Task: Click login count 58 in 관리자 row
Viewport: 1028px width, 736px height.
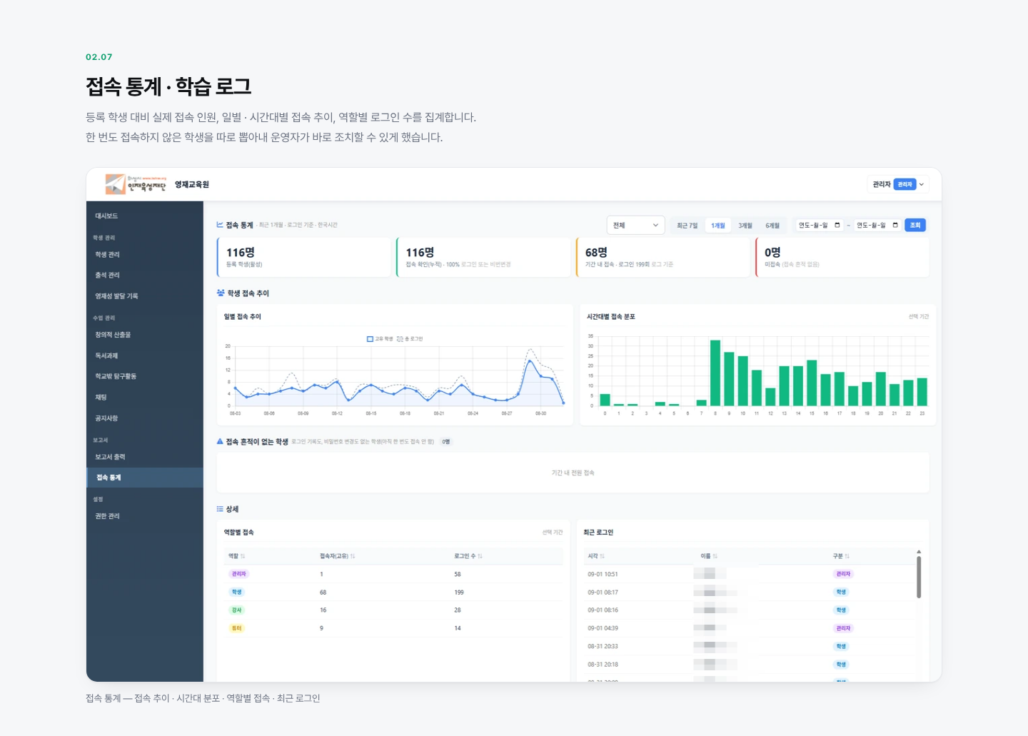Action: tap(458, 574)
